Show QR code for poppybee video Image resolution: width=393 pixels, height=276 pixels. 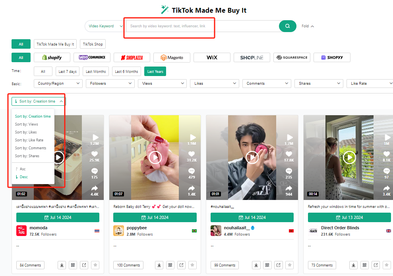[x=170, y=265]
